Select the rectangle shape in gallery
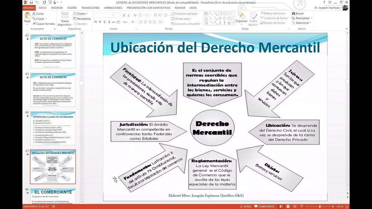This screenshot has height=209, width=372. (220, 14)
